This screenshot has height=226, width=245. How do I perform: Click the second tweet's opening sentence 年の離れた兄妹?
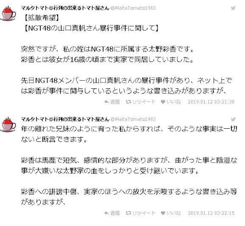(129, 134)
